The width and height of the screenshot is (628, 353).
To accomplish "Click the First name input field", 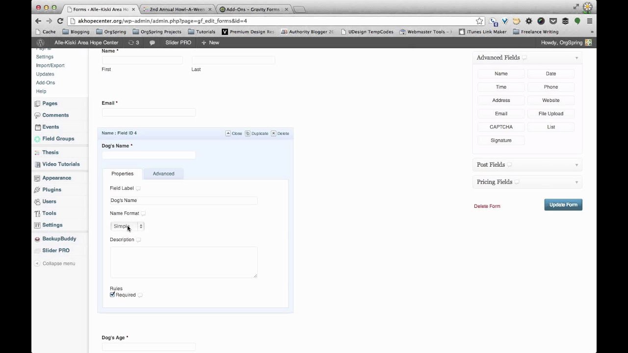I will click(x=142, y=60).
